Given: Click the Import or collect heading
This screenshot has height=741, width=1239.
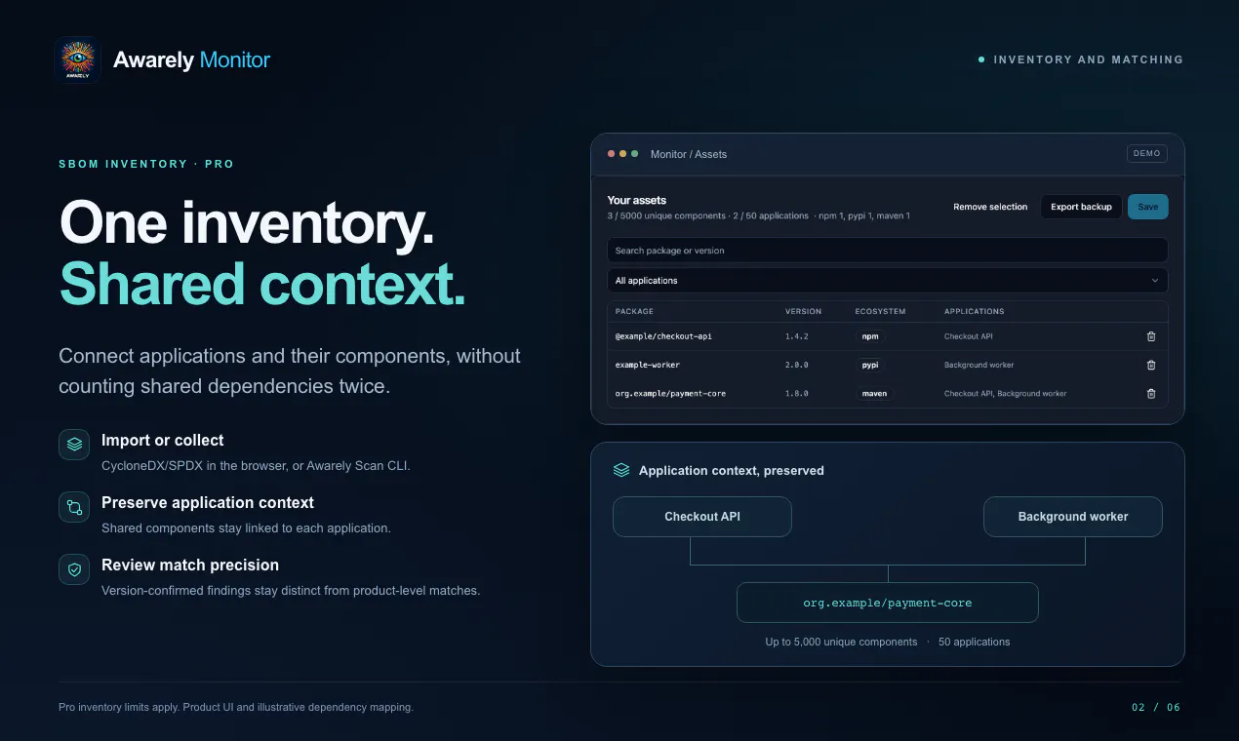Looking at the screenshot, I should pos(163,441).
